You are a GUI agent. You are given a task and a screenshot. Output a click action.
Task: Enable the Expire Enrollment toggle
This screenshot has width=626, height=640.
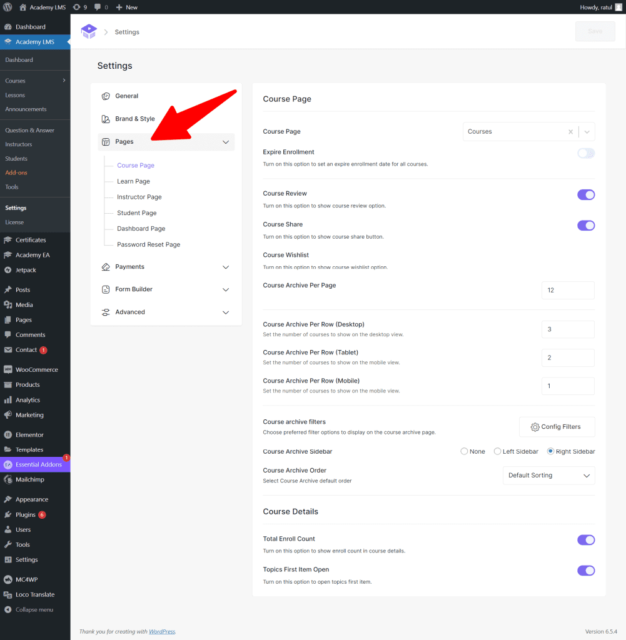(x=585, y=153)
